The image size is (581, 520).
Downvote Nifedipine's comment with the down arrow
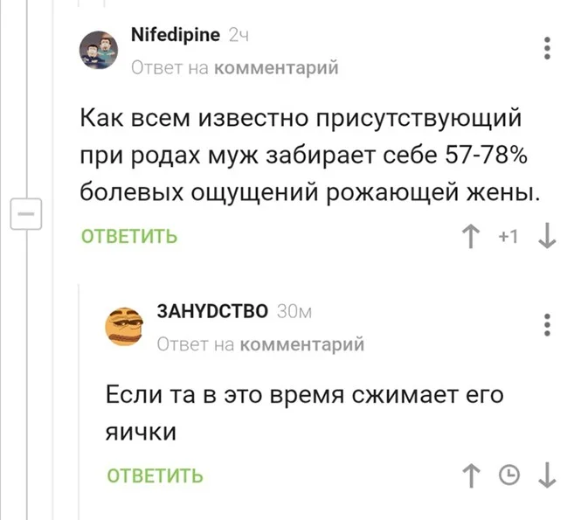(547, 235)
